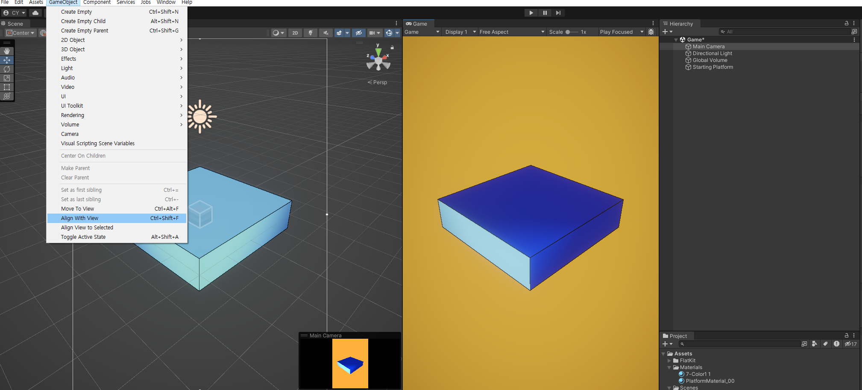Click the Step frame button
This screenshot has height=390, width=862.
(558, 13)
